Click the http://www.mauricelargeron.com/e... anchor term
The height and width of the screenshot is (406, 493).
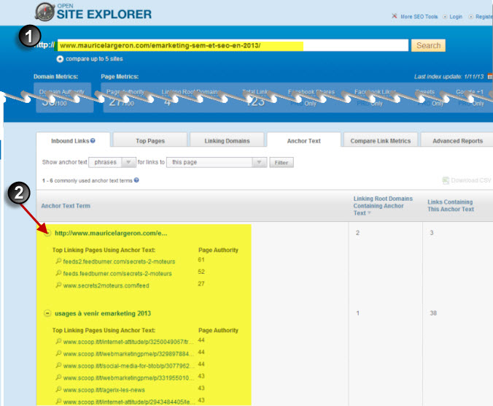point(111,233)
